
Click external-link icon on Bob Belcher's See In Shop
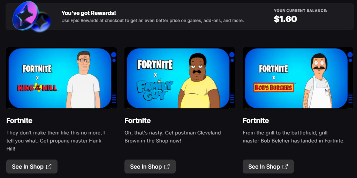285,167
